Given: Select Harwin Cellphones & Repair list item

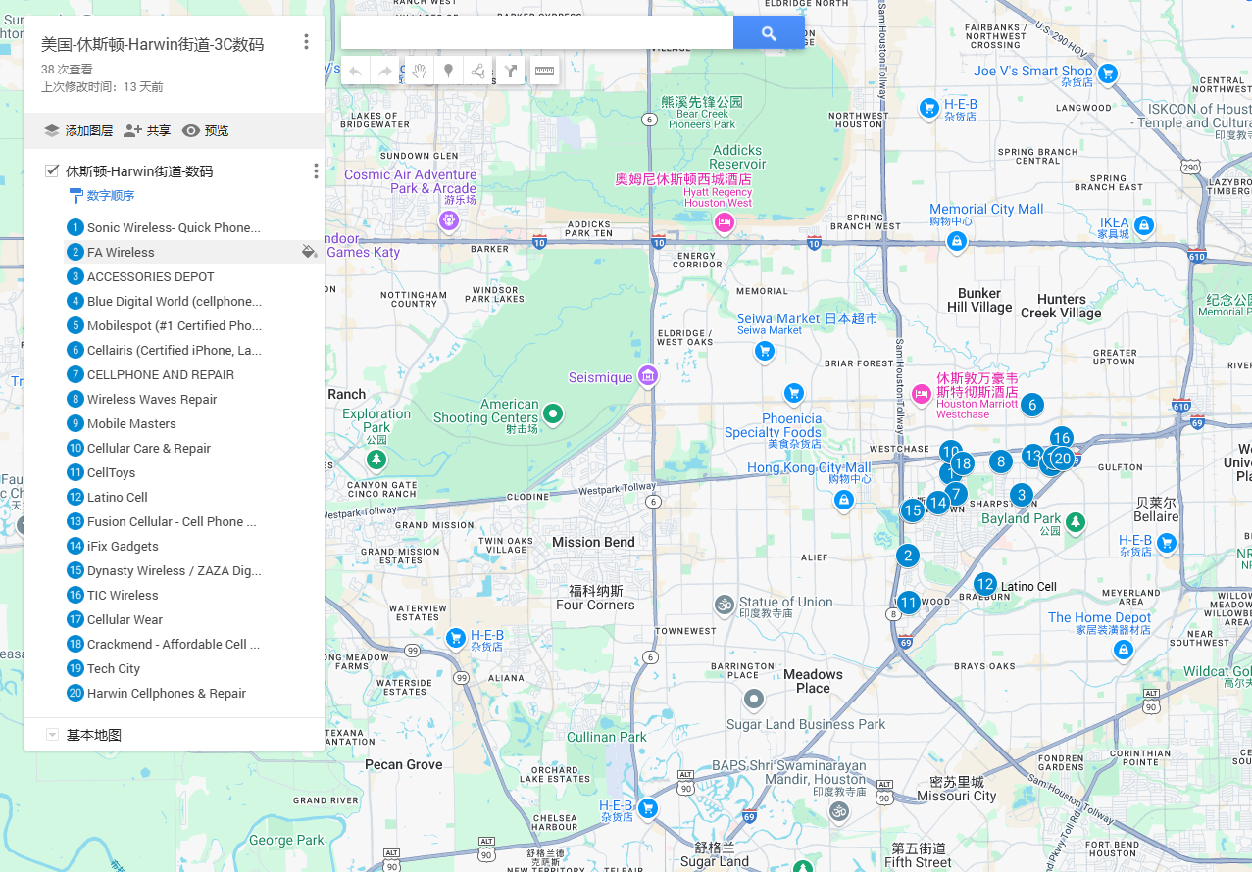Looking at the screenshot, I should 167,693.
